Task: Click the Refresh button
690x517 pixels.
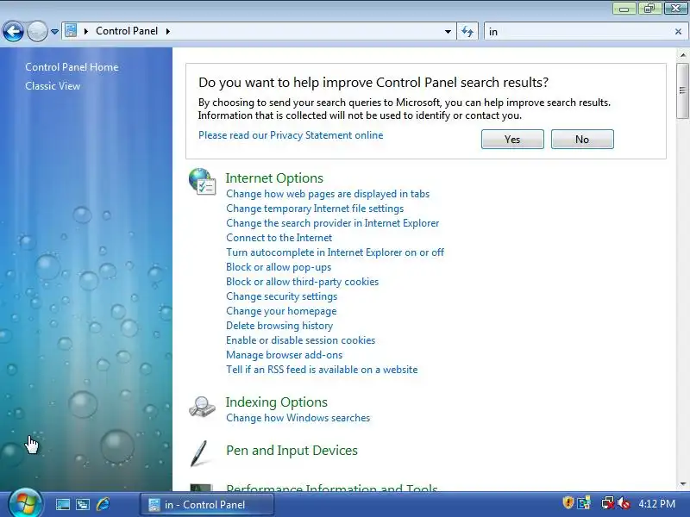Action: pos(467,32)
